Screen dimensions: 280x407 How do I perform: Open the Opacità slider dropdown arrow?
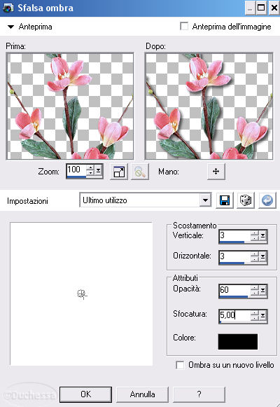click(263, 290)
